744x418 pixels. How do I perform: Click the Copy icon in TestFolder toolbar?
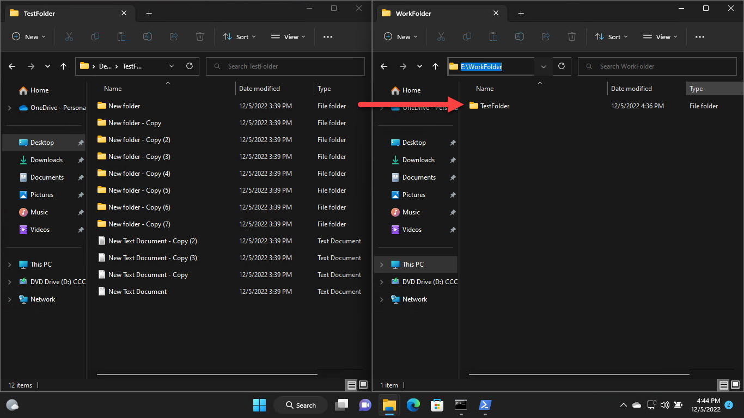coord(95,36)
